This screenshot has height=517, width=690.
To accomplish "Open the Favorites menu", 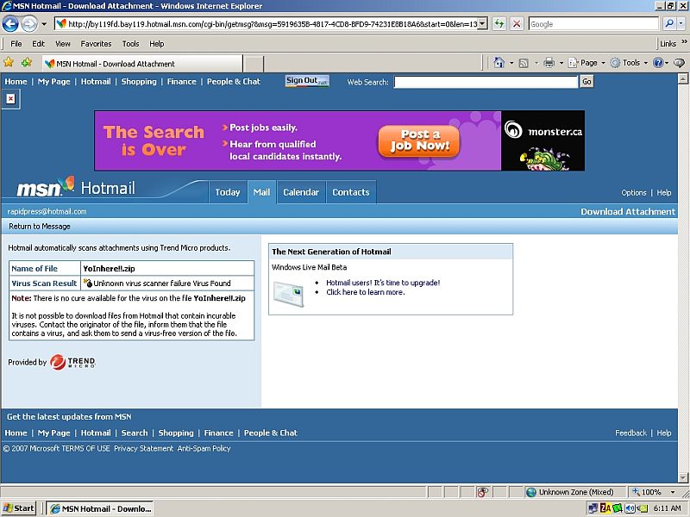I will pyautogui.click(x=96, y=43).
